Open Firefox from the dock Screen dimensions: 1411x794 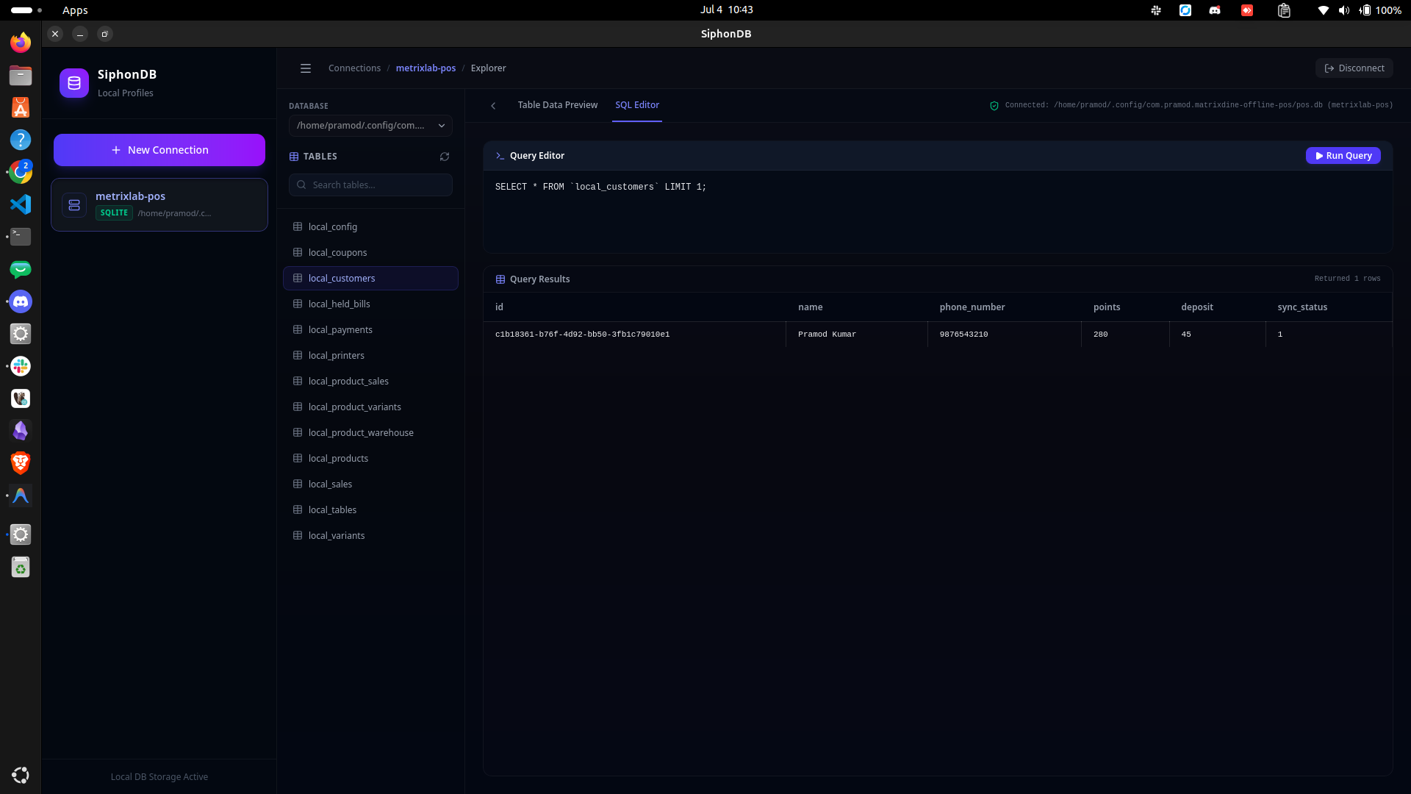pos(21,43)
